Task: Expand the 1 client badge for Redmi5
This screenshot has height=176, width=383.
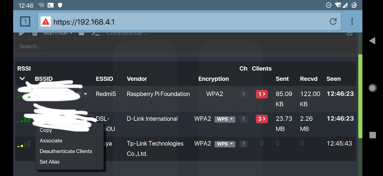Action: point(262,94)
